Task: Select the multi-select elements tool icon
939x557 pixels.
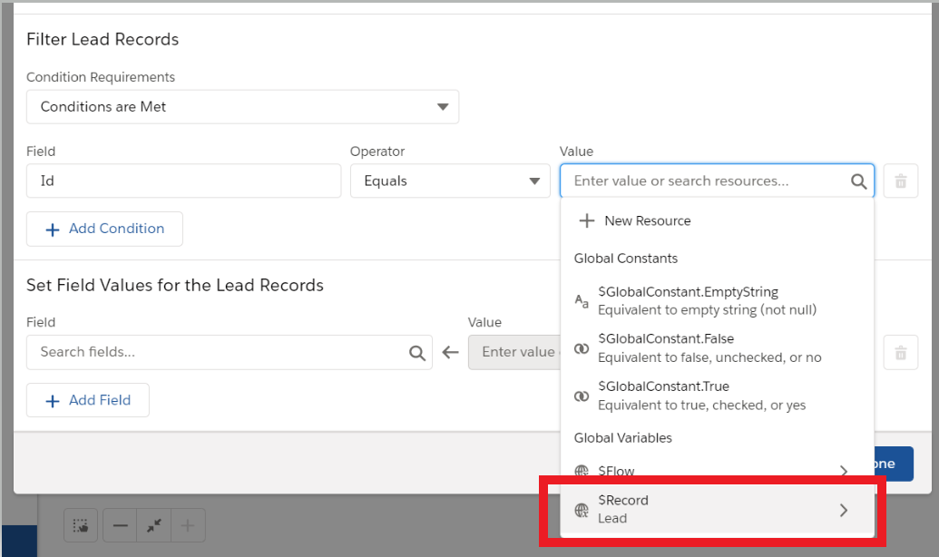Action: pyautogui.click(x=80, y=524)
